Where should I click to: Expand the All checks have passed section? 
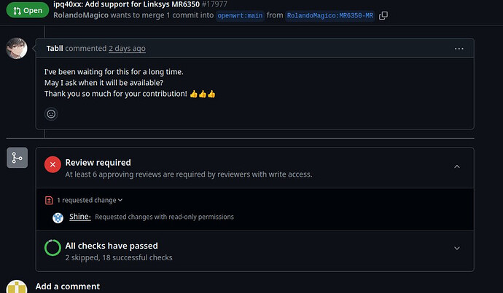[x=457, y=248]
